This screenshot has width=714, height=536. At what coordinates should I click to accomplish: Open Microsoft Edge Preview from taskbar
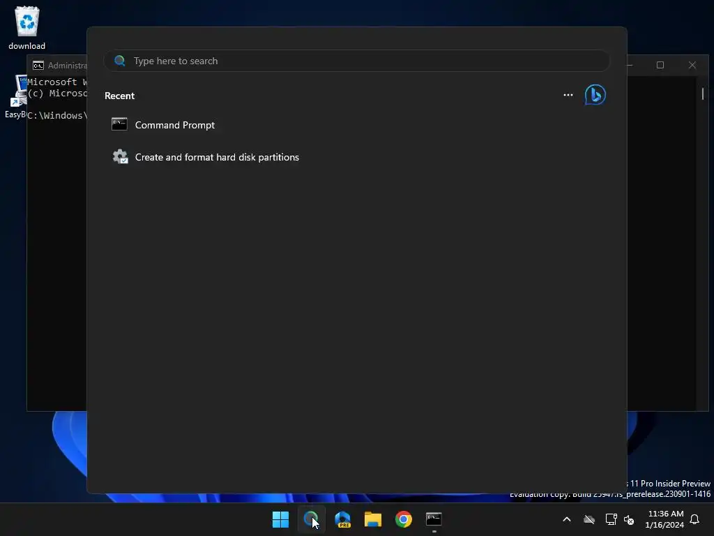(342, 519)
